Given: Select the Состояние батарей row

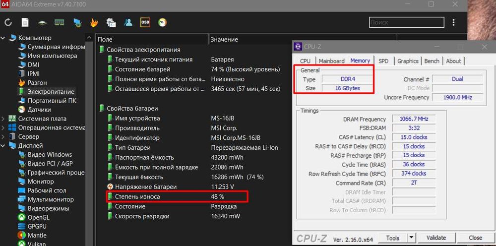Looking at the screenshot, I should pyautogui.click(x=193, y=69).
